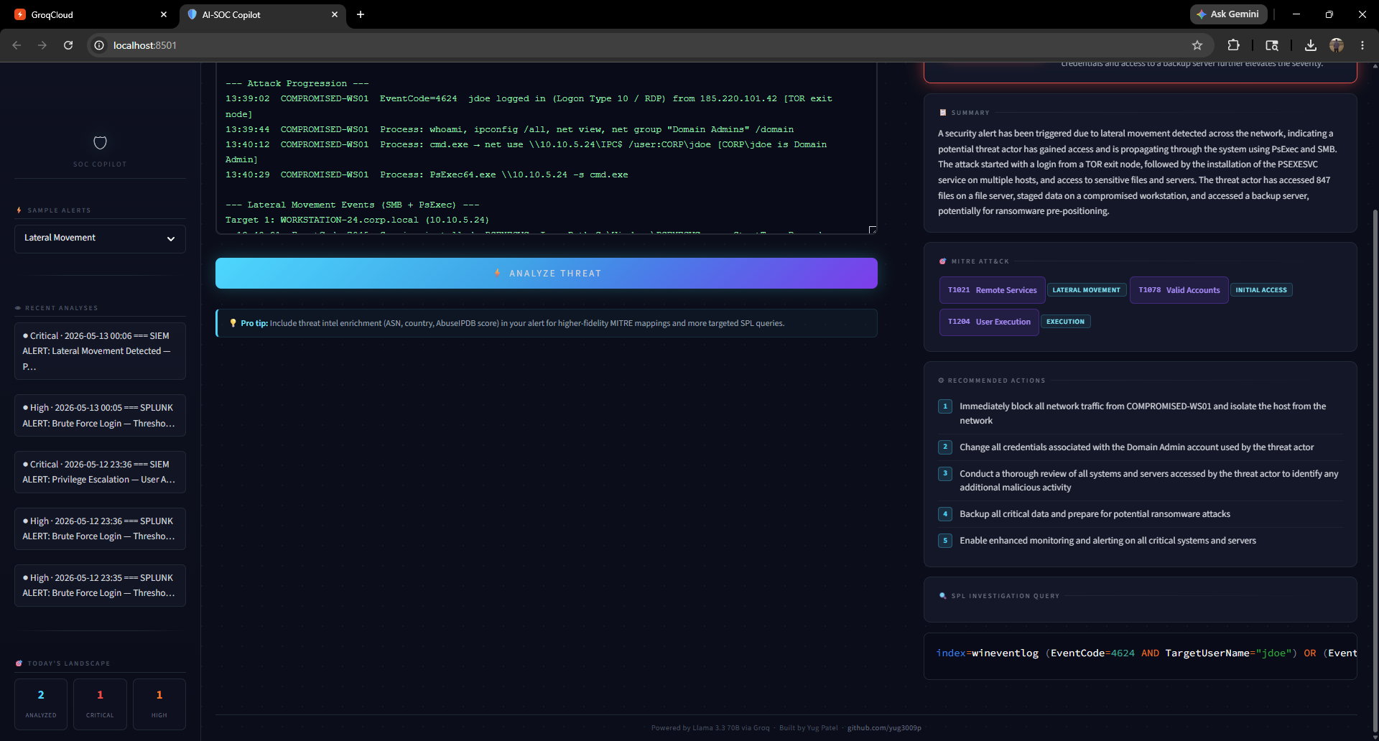Click the Pro tip lightbulb icon

(x=233, y=323)
